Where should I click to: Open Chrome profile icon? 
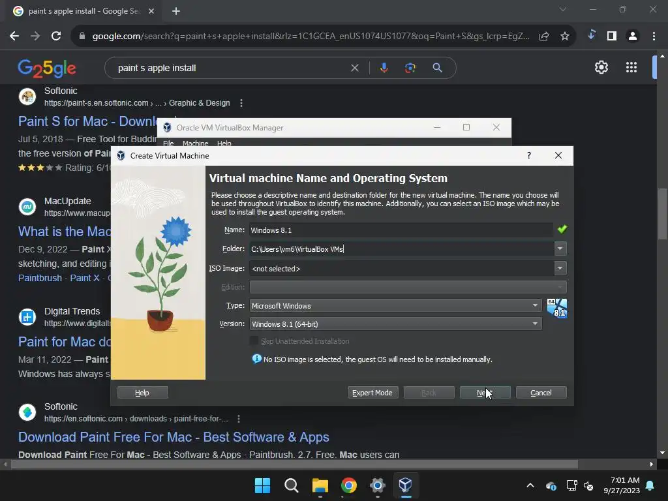633,37
